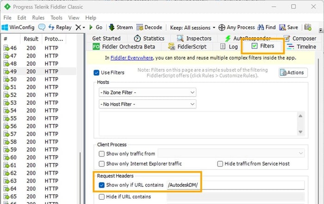The width and height of the screenshot is (324, 204).
Task: Switch to the Get Started tab
Action: pos(106,38)
